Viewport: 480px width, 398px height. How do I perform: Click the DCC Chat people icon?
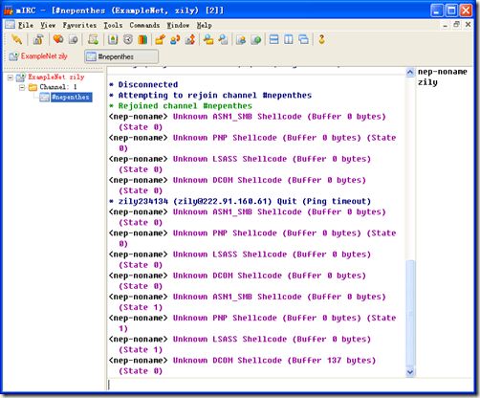click(x=175, y=39)
